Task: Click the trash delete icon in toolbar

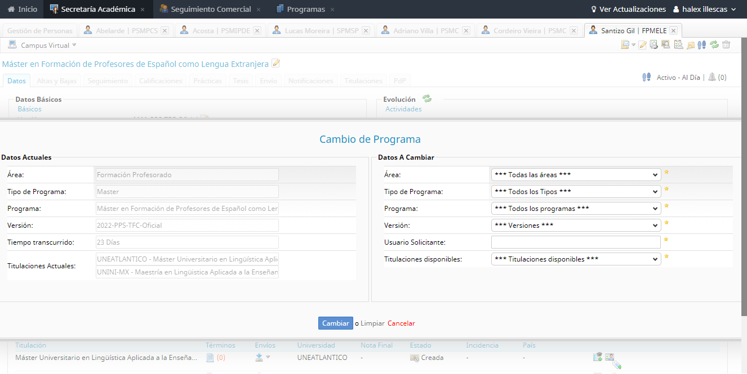Action: (726, 45)
